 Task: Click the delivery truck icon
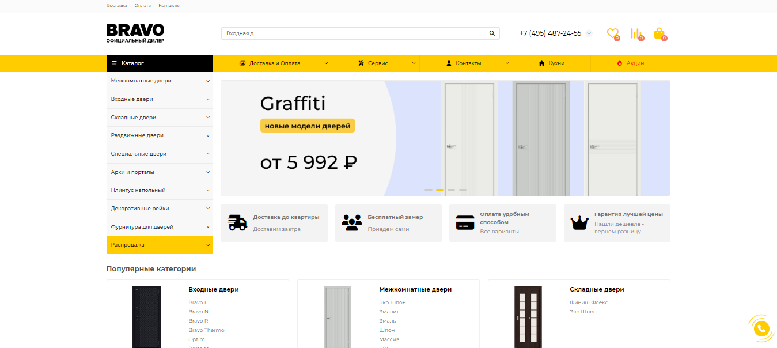[x=237, y=222]
